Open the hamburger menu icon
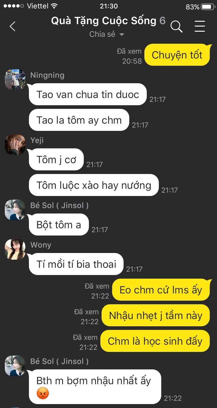The image size is (217, 408). [x=200, y=27]
